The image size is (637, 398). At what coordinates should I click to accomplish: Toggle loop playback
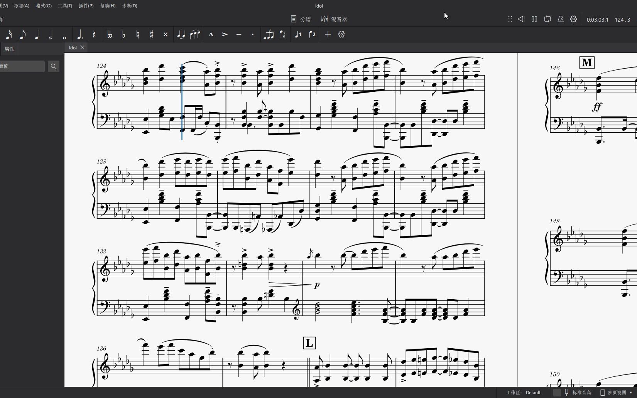pyautogui.click(x=547, y=19)
